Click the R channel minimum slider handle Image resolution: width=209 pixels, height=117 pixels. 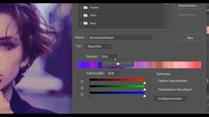pyautogui.click(x=90, y=83)
